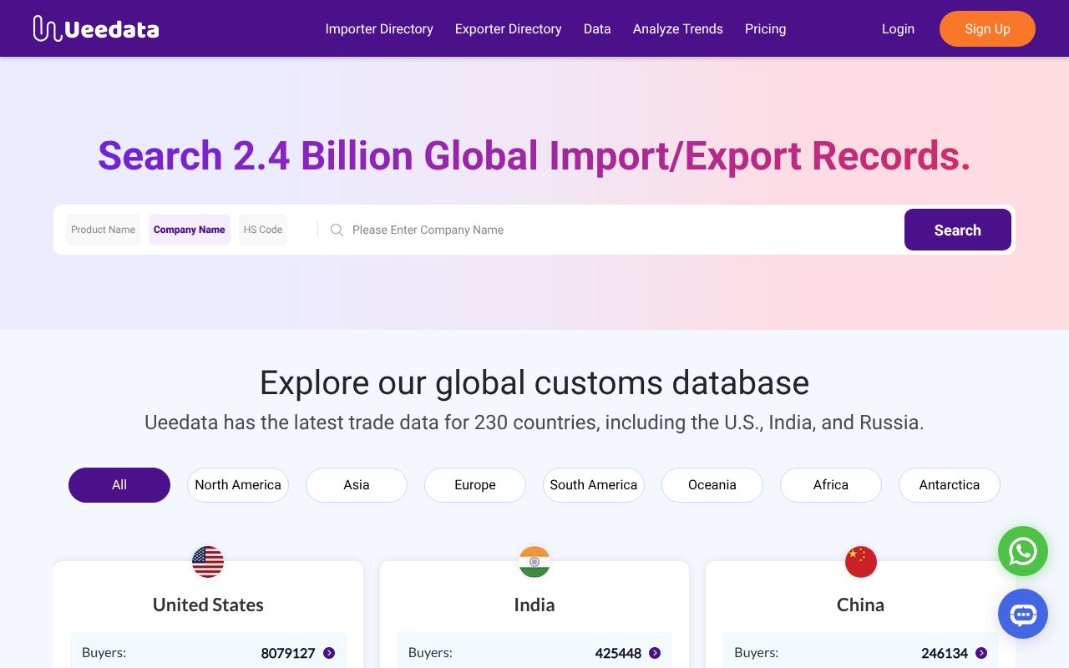Expand India buyers details via chevron

656,653
